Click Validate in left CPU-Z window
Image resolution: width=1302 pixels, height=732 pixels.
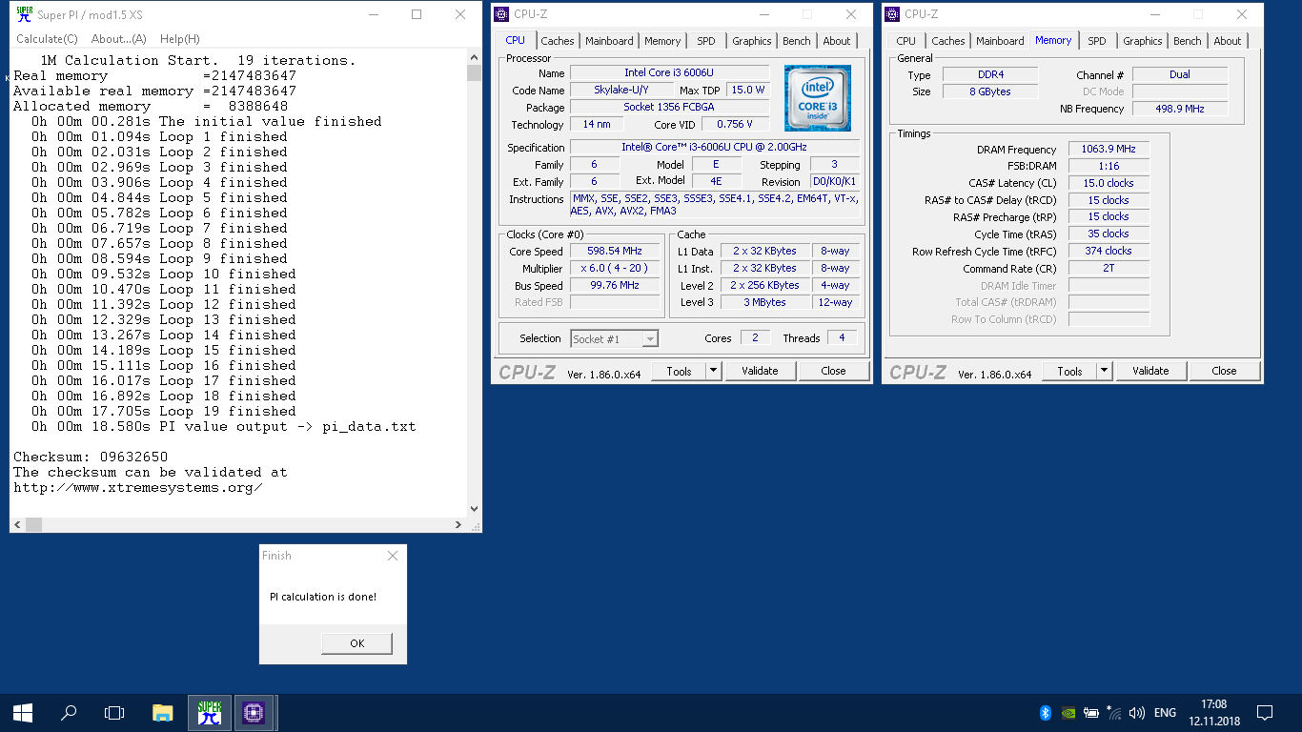760,372
